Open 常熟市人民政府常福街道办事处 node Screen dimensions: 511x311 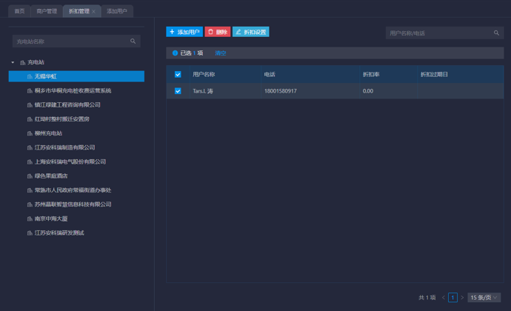pos(73,190)
